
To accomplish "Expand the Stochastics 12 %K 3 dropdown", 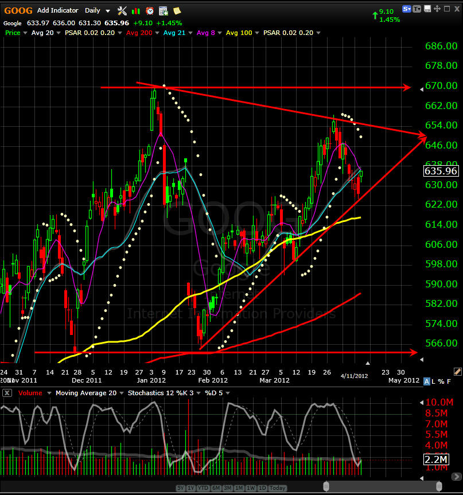I will click(199, 393).
